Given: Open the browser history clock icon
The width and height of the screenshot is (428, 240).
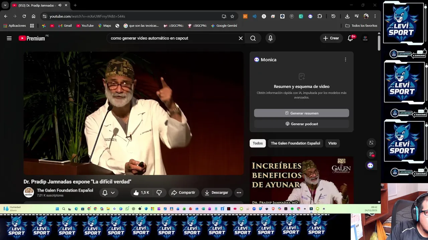Looking at the screenshot, I should (333, 16).
